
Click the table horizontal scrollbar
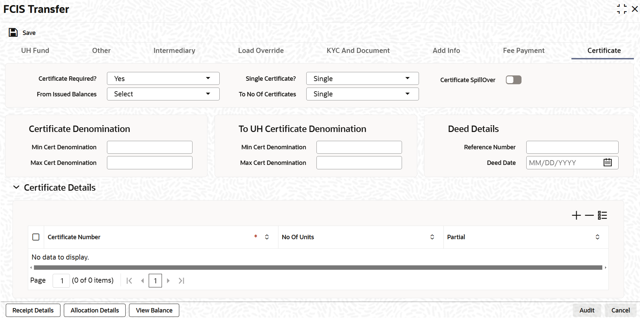pyautogui.click(x=318, y=267)
